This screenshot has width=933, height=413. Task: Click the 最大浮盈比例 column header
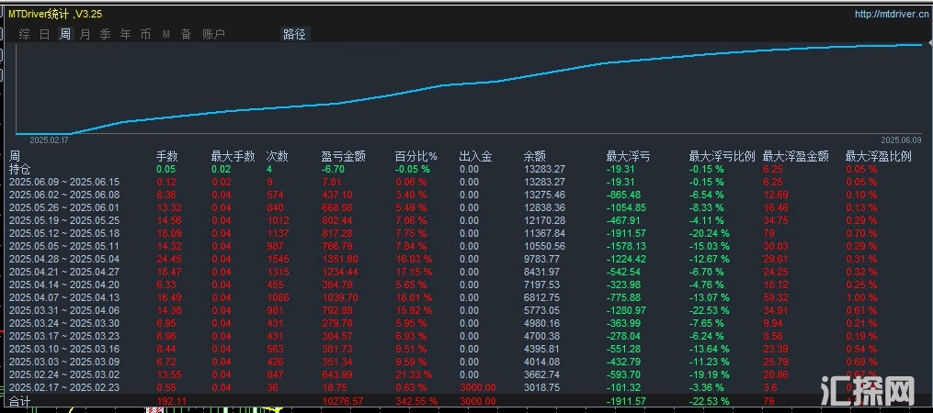[x=879, y=156]
